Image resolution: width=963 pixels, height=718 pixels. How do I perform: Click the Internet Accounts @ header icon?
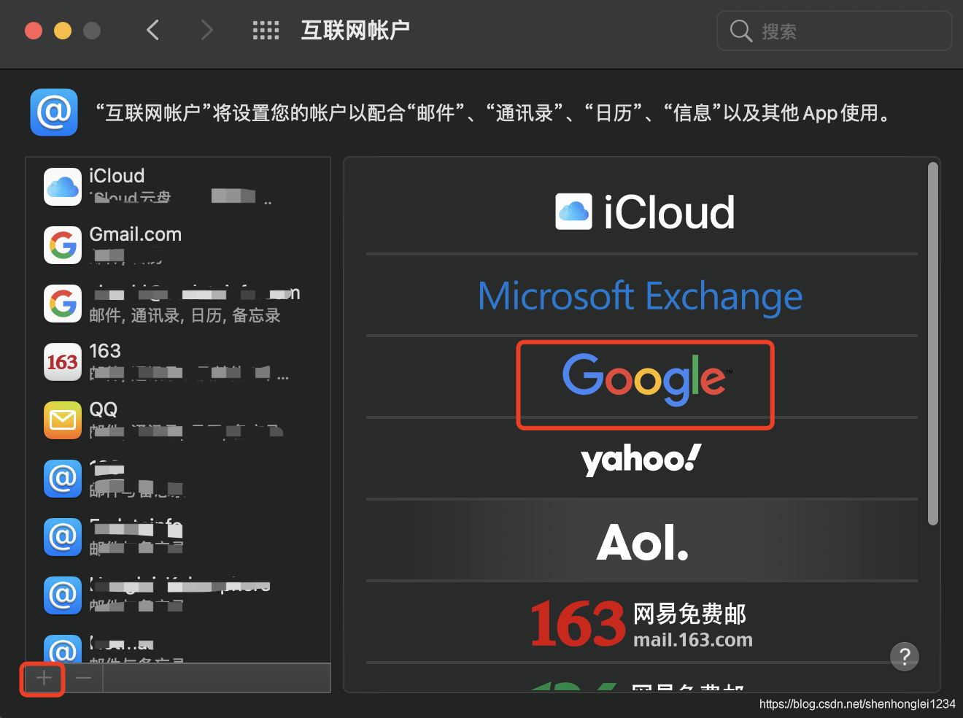[54, 112]
